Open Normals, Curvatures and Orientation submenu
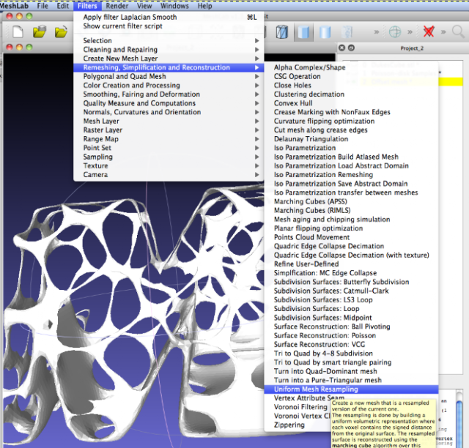The width and height of the screenshot is (469, 448). [169, 112]
